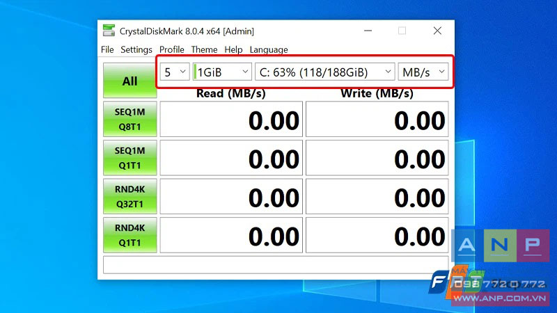This screenshot has height=313, width=557.
Task: Click the CrystalDiskMark app icon in title bar
Action: coord(109,31)
